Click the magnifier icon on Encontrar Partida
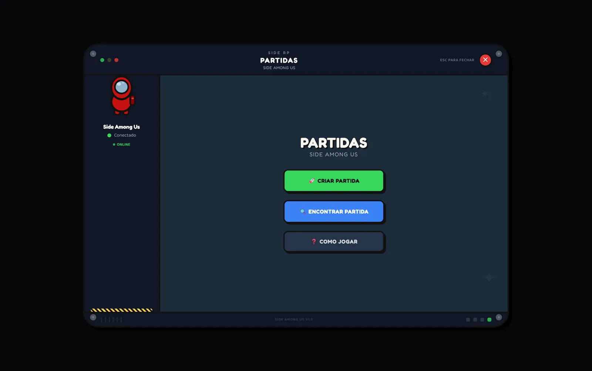592x371 pixels. tap(303, 212)
